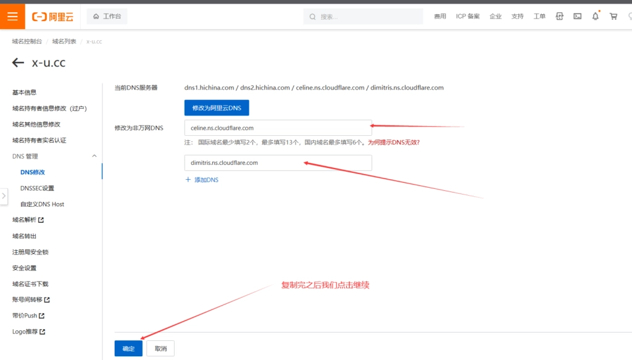The height and width of the screenshot is (360, 632).
Task: Open 自定义DNS Host in sidebar
Action: [43, 204]
